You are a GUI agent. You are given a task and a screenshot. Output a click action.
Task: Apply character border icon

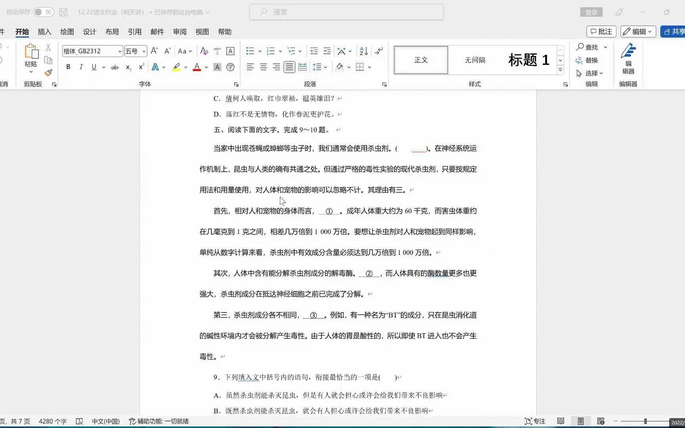coord(230,51)
